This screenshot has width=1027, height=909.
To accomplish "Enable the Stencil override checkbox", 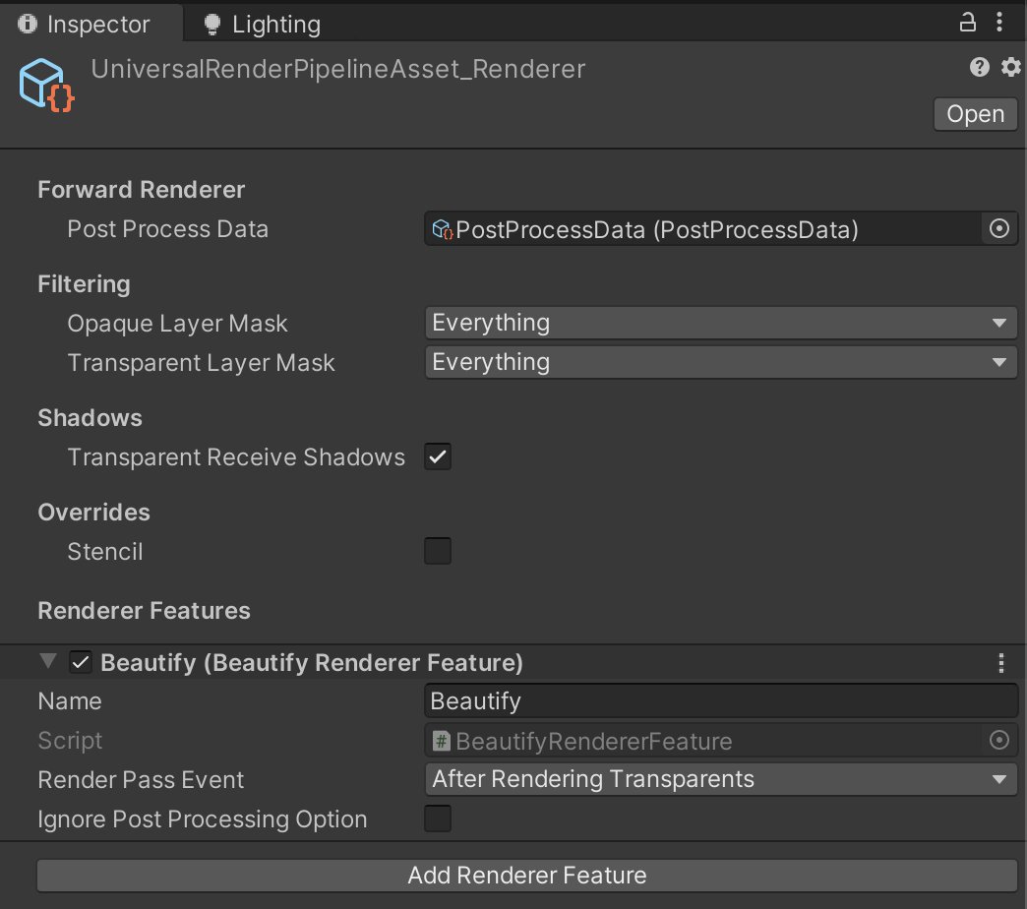I will point(437,551).
